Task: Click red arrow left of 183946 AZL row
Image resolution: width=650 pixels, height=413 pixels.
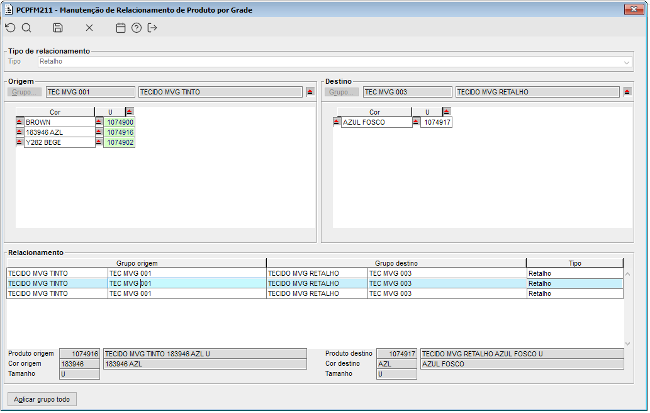Action: point(20,132)
